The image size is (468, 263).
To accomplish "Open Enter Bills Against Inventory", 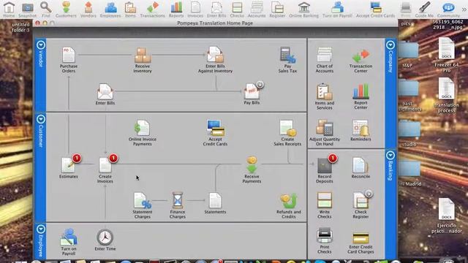I will coord(215,60).
